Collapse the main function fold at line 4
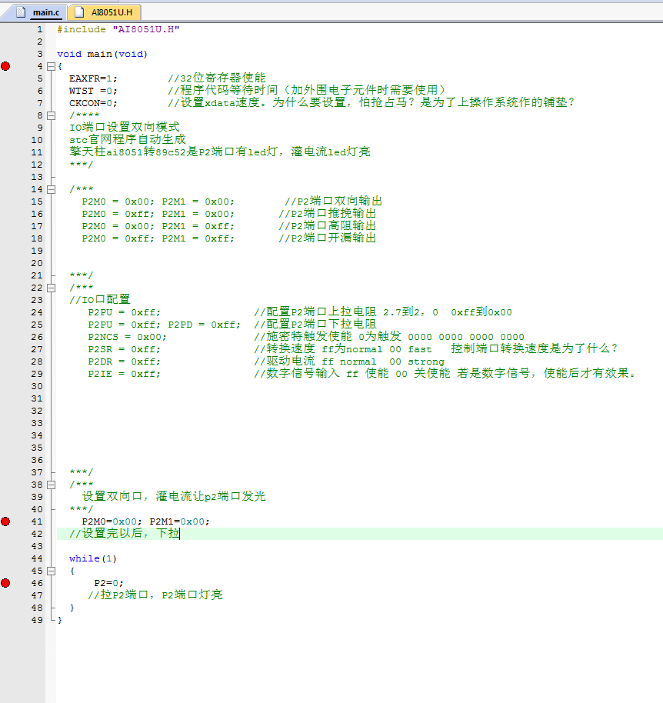Viewport: 663px width, 703px height. pos(51,66)
